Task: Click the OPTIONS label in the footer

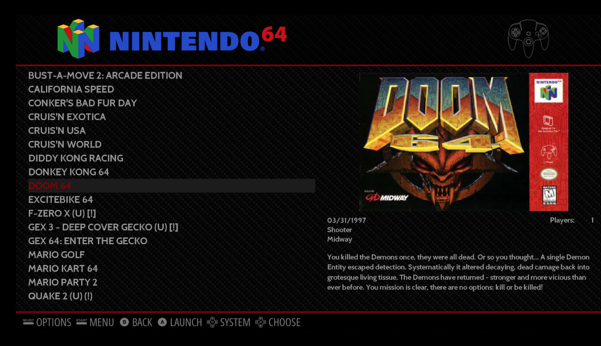Action: pyautogui.click(x=54, y=322)
